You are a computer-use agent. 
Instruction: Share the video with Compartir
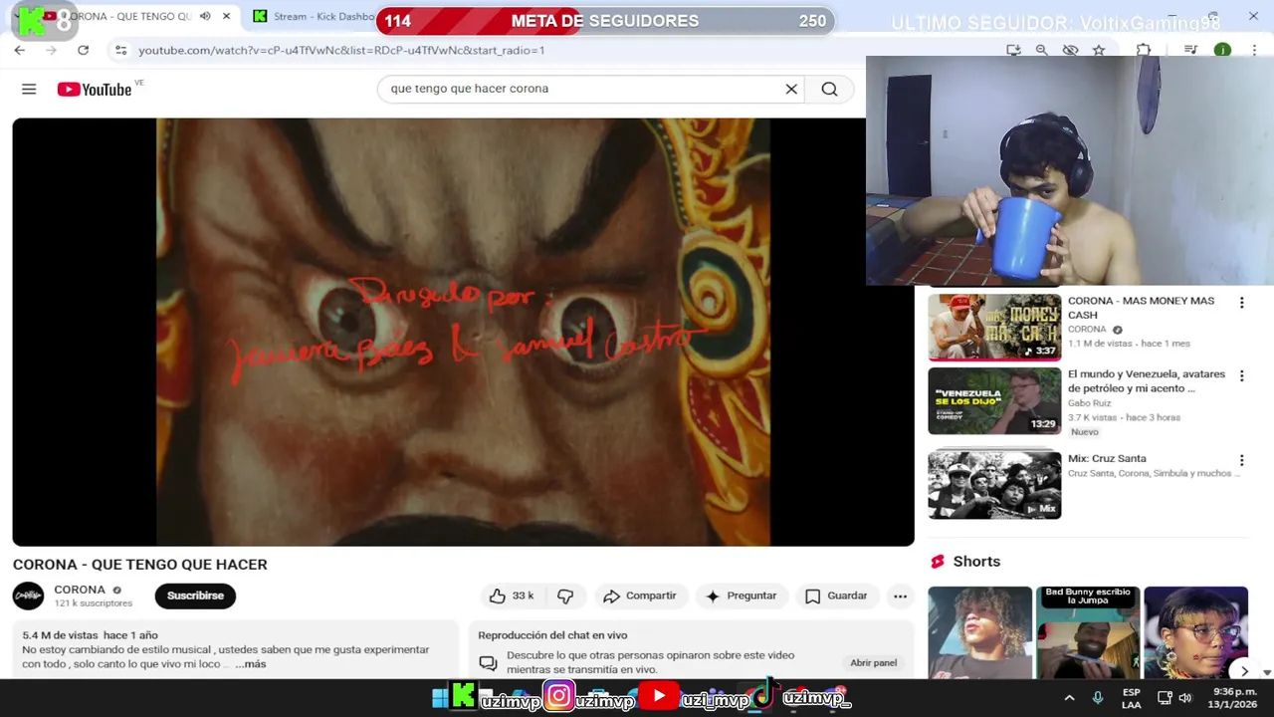[641, 596]
